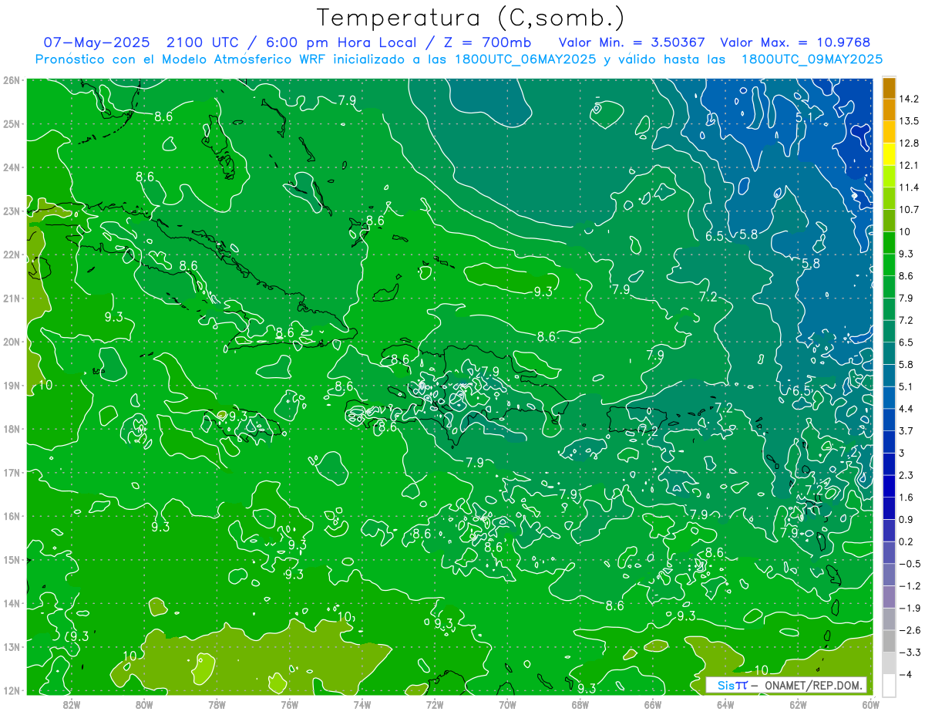Click the colorbar value 4.4
The height and width of the screenshot is (715, 925).
point(906,408)
